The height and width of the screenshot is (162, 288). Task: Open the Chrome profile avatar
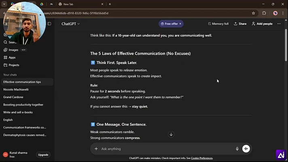pos(275,13)
